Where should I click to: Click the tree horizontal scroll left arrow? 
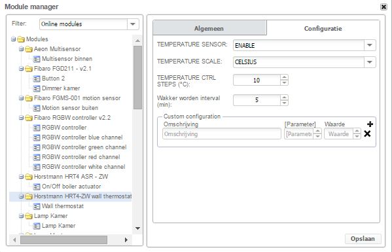coord(14,240)
